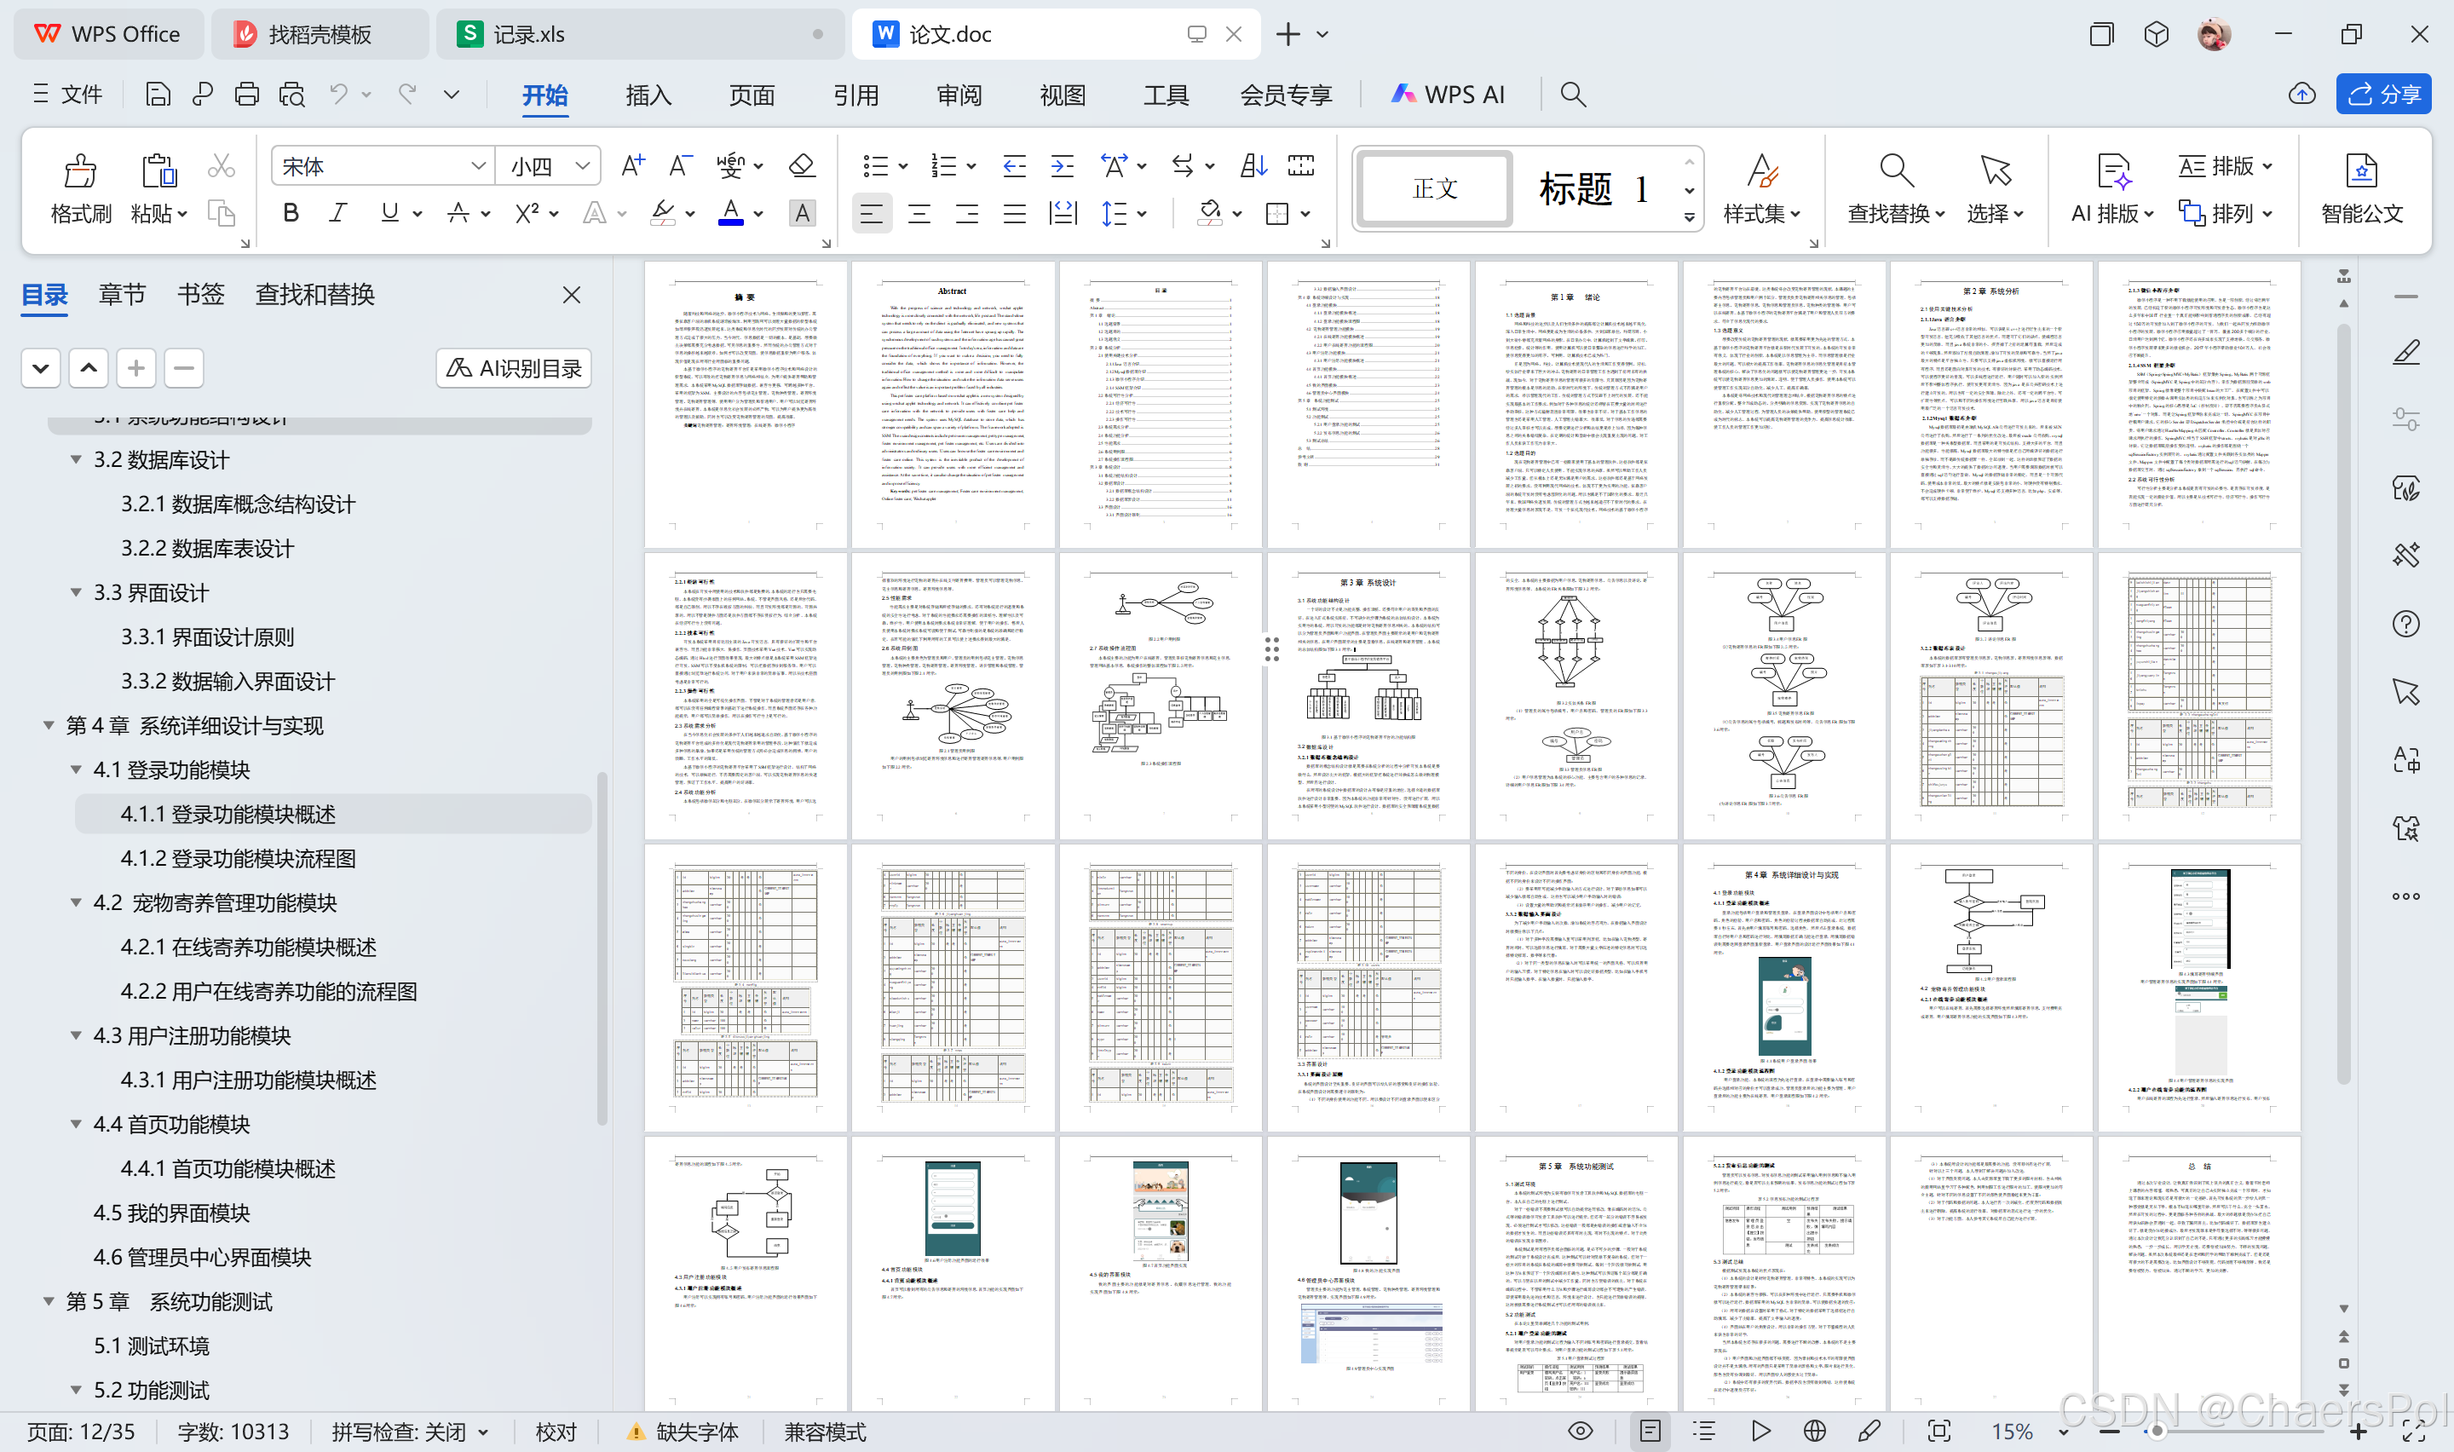This screenshot has height=1452, width=2454.
Task: Open the Page (页面) ribbon tab
Action: (x=752, y=95)
